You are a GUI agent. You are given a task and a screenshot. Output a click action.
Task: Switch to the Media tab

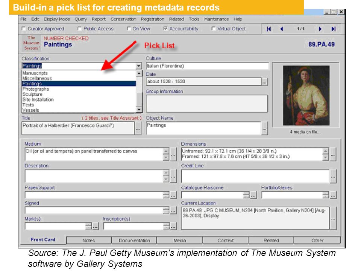(180, 241)
